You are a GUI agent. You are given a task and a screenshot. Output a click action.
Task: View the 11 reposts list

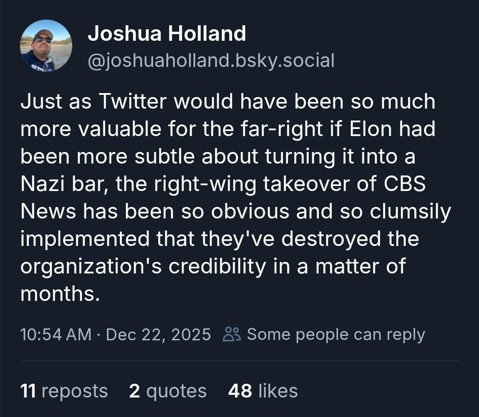click(x=64, y=391)
